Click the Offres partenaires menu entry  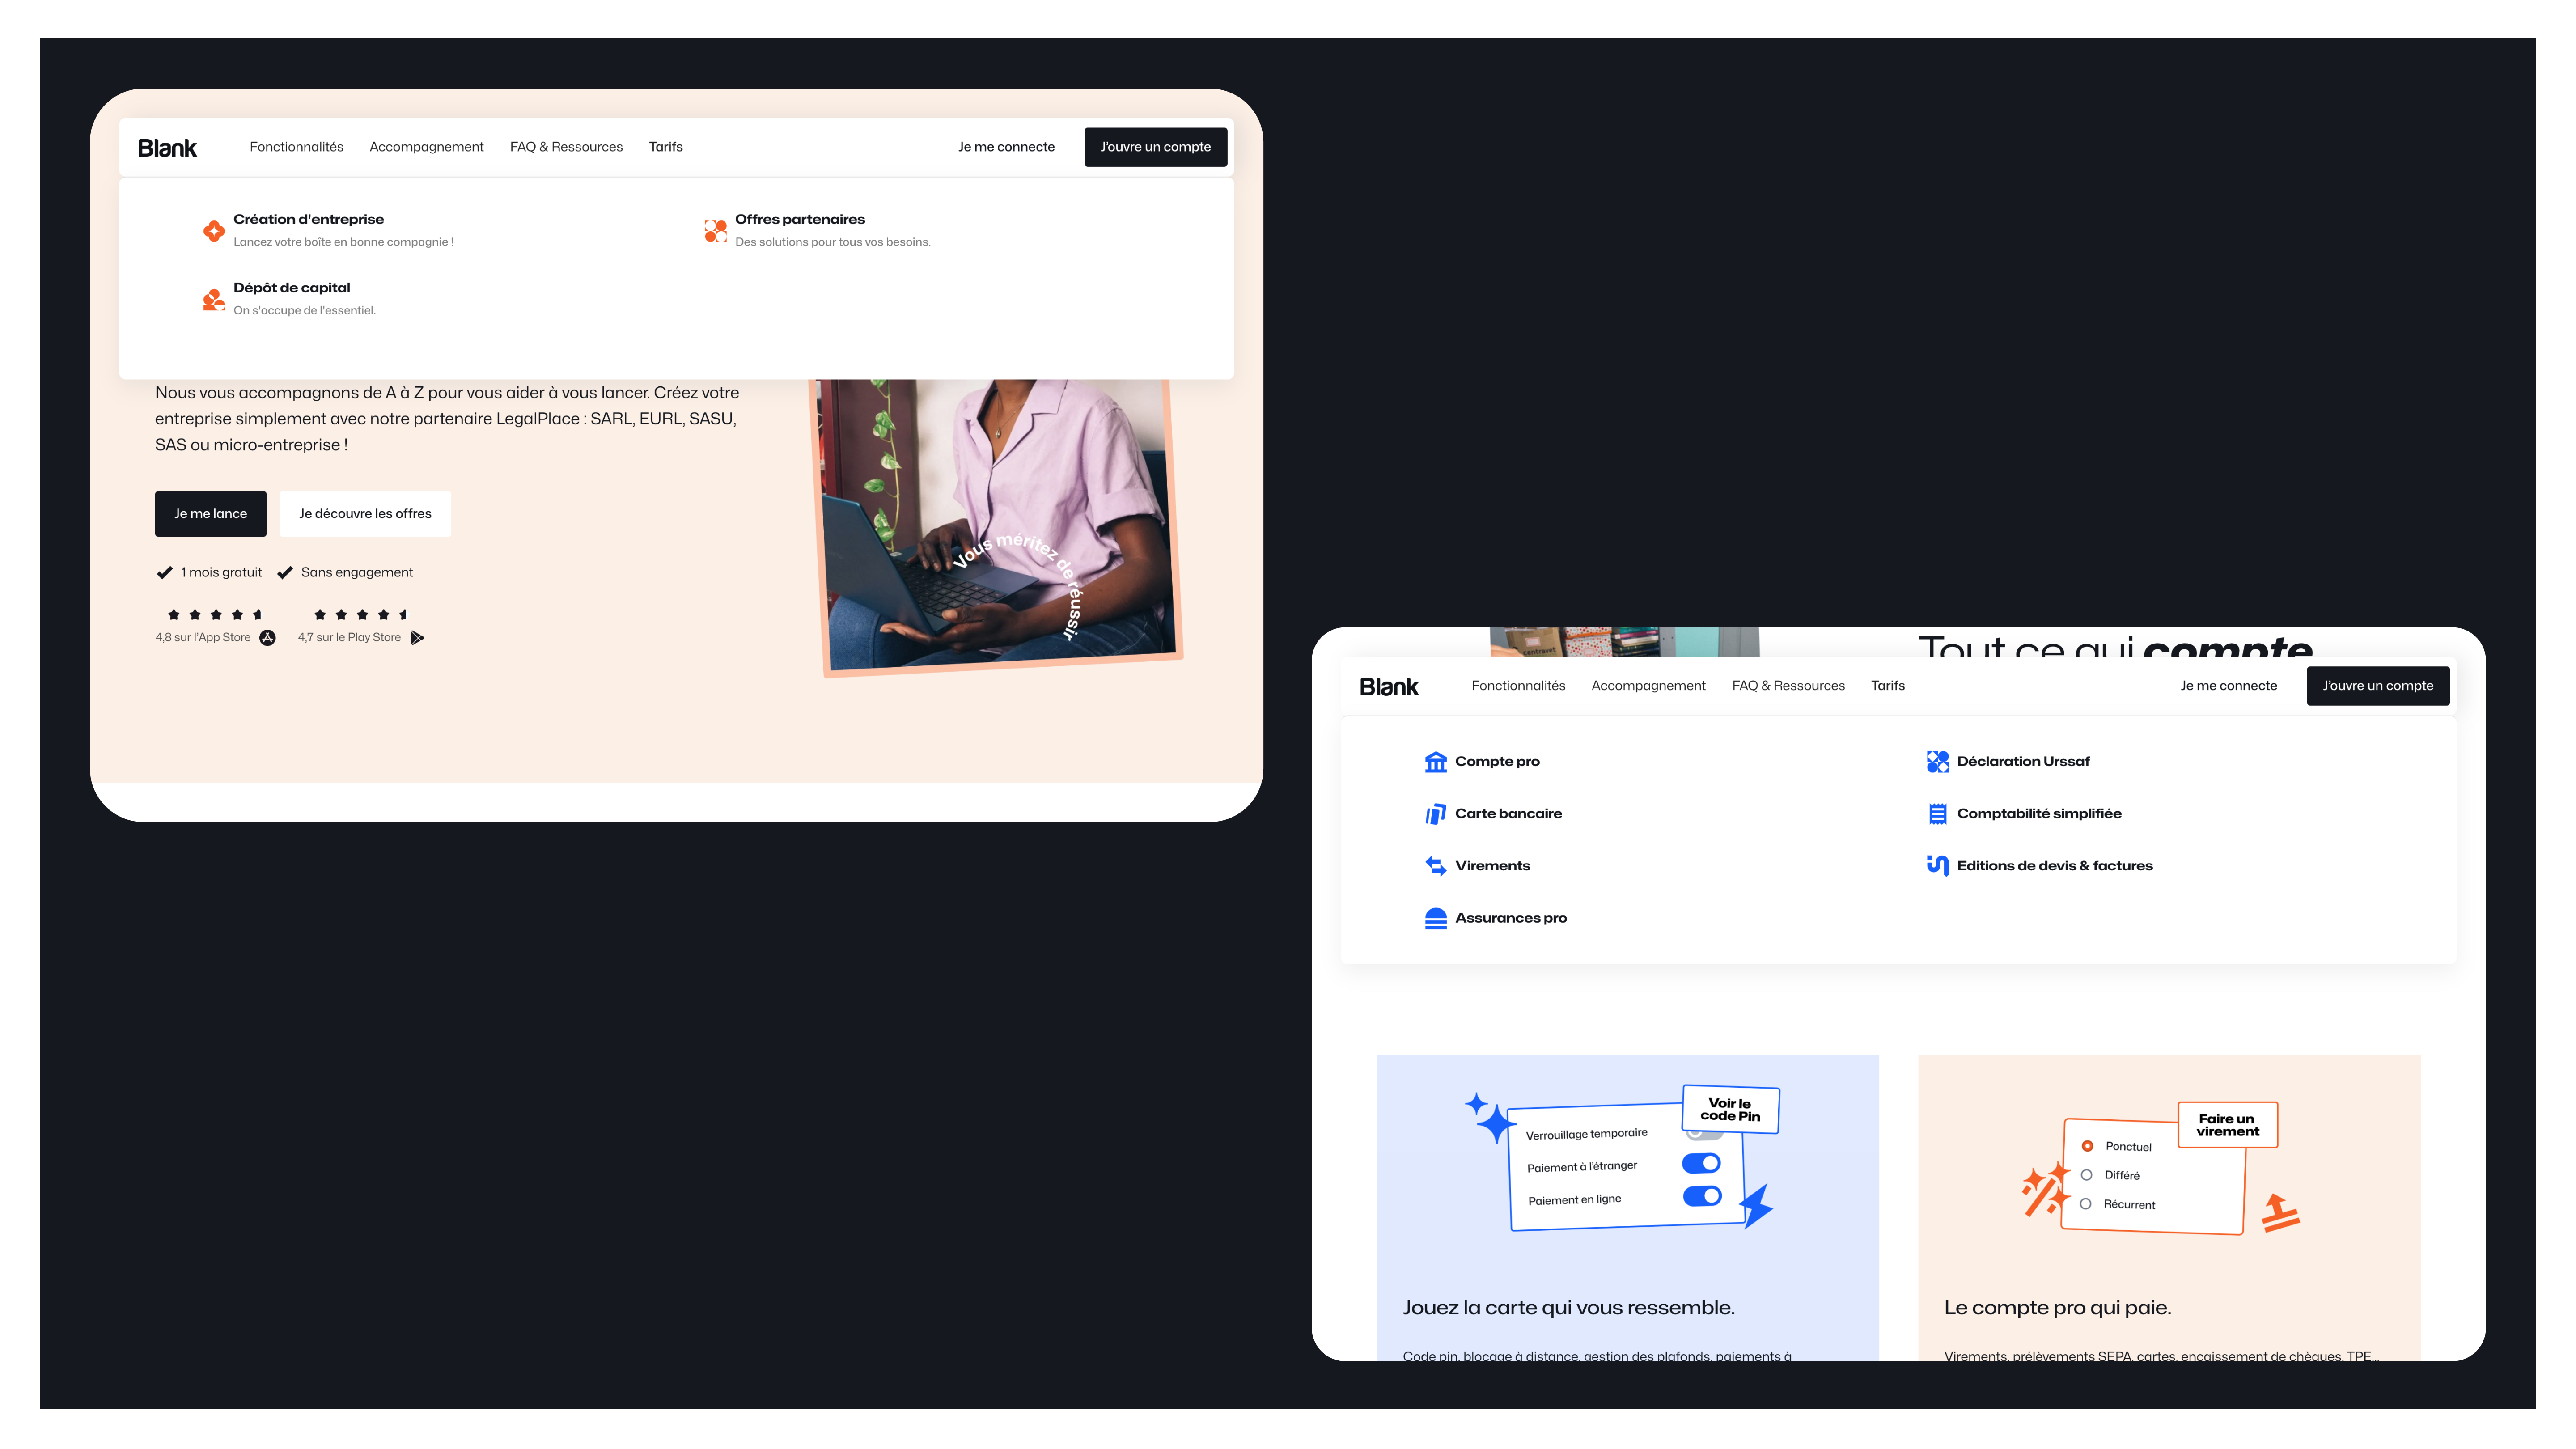point(799,220)
